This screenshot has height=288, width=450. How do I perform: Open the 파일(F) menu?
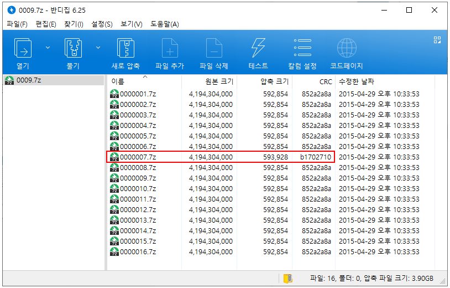point(17,24)
